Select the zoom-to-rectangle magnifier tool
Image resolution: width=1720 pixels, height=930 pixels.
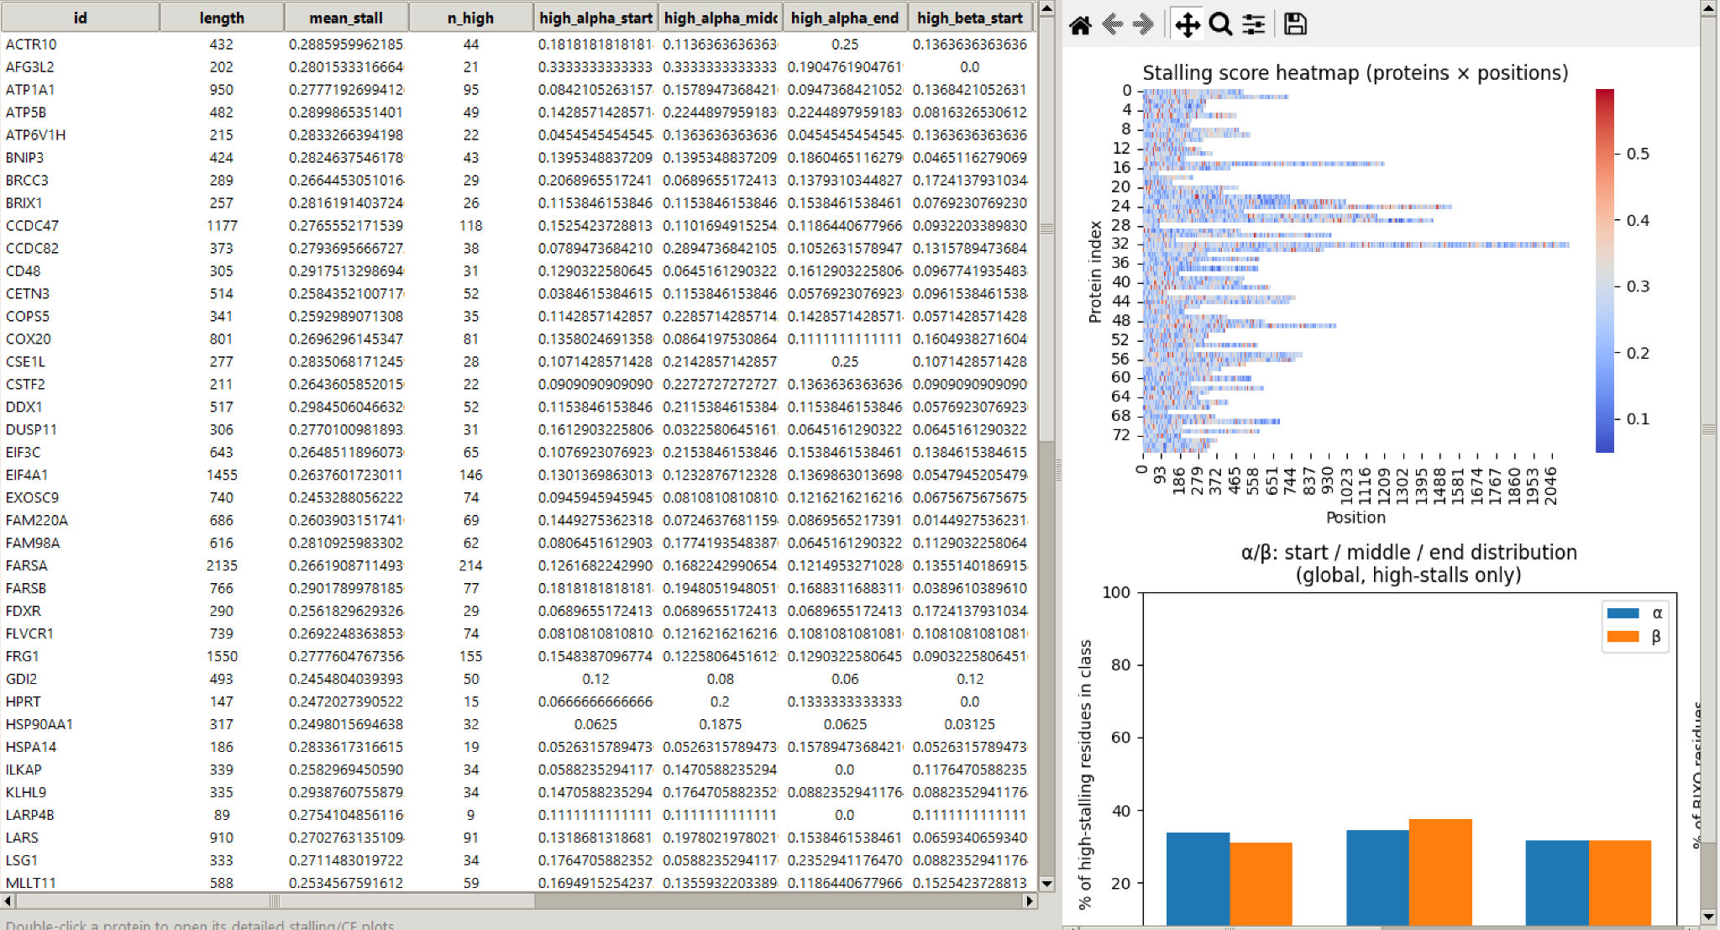(1220, 24)
